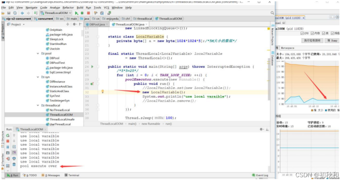The width and height of the screenshot is (345, 182).
Task: Rerun ThreadLocalOOM in the Run panel
Action: point(8,136)
